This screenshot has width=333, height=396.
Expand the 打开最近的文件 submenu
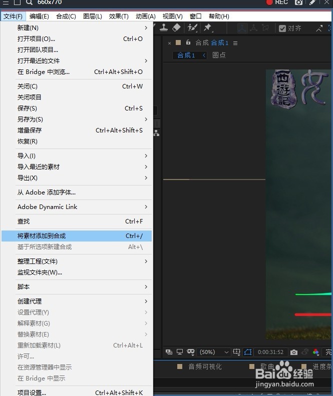76,61
